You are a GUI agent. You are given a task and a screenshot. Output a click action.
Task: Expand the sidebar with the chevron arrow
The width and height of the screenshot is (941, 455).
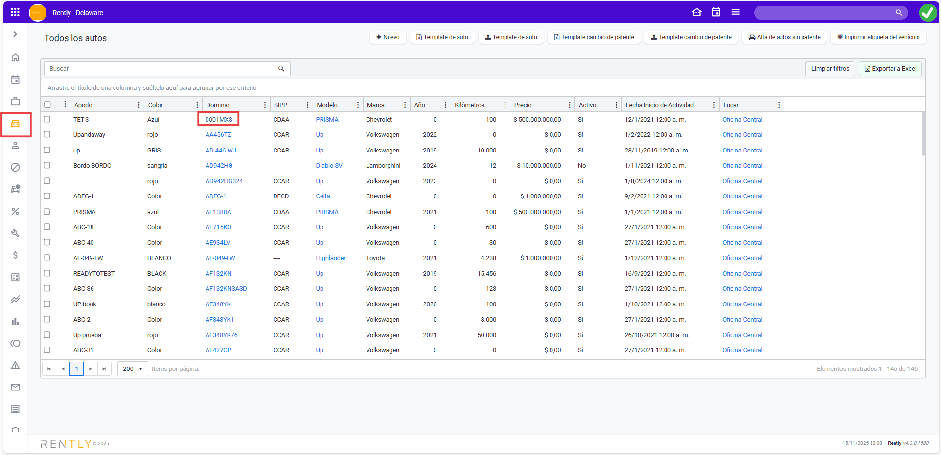pos(15,34)
